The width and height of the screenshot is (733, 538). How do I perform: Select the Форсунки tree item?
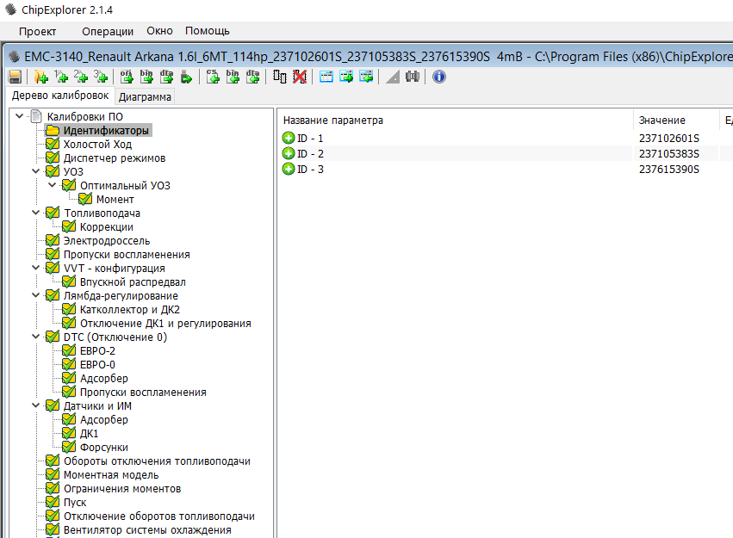(x=103, y=448)
